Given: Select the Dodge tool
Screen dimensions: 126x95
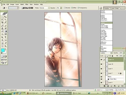Looking at the screenshot, I should click(x=6, y=34).
